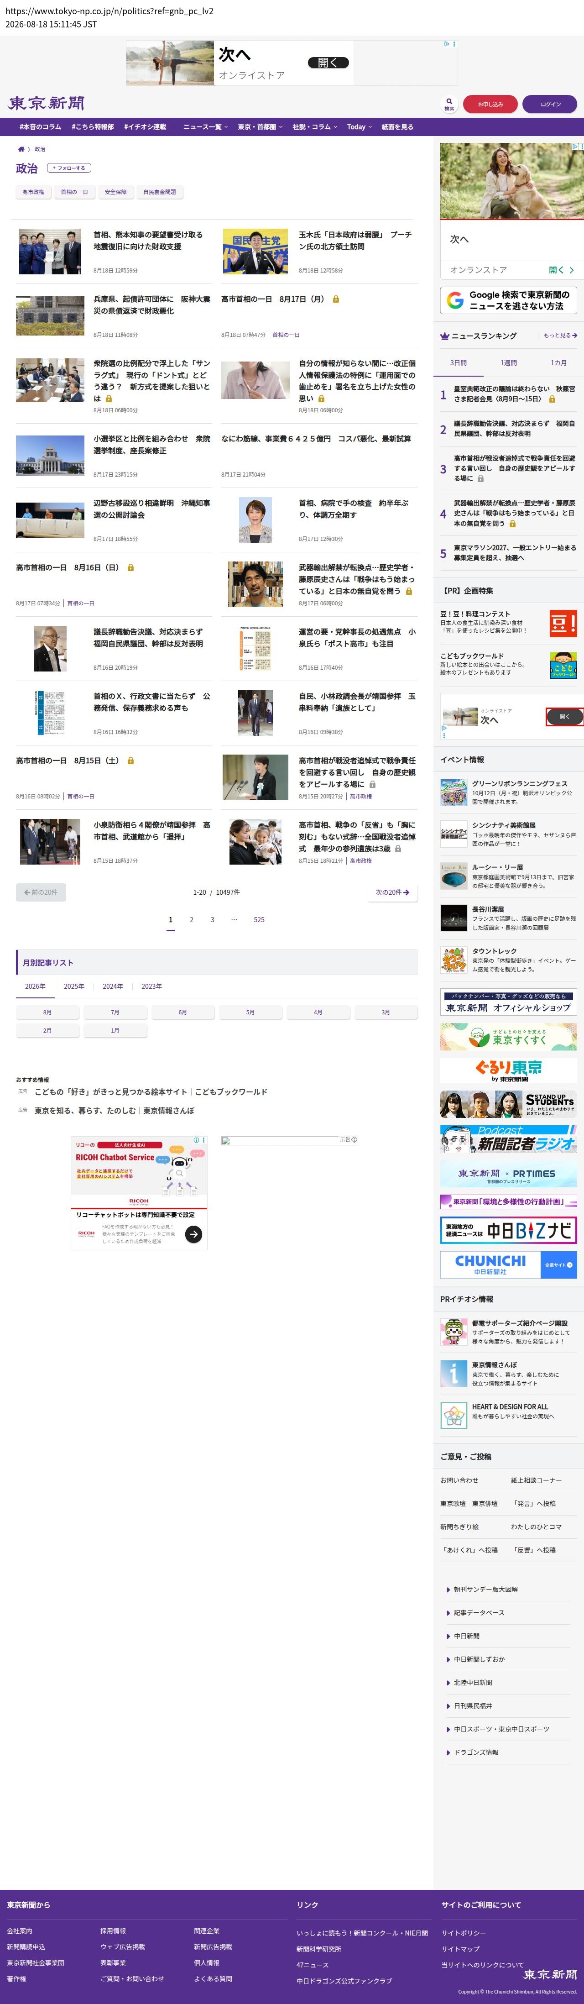Open the 東京マラソン2027 ranking article
This screenshot has height=2004, width=584.
(x=515, y=553)
